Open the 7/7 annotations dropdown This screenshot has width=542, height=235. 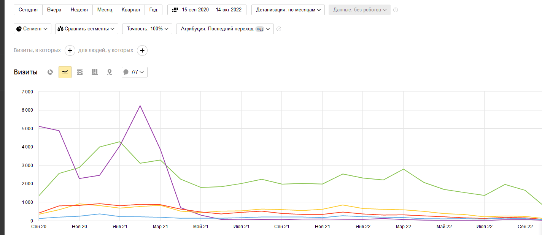pyautogui.click(x=134, y=72)
